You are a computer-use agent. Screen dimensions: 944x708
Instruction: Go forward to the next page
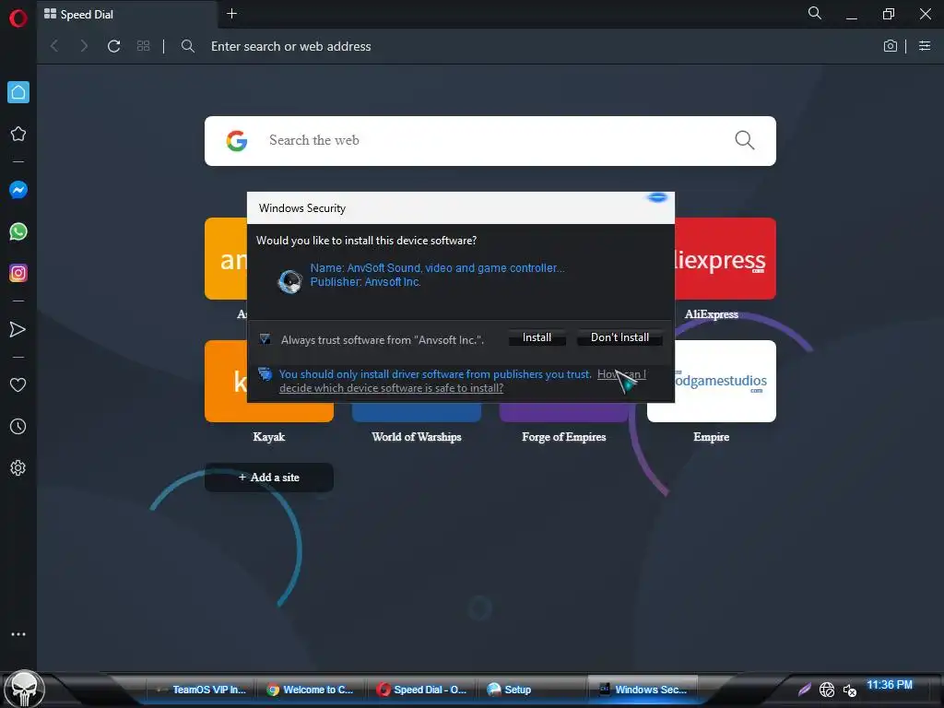(84, 46)
